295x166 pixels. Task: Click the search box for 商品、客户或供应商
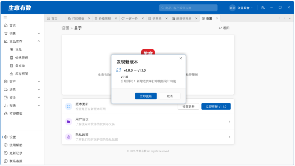[188, 8]
